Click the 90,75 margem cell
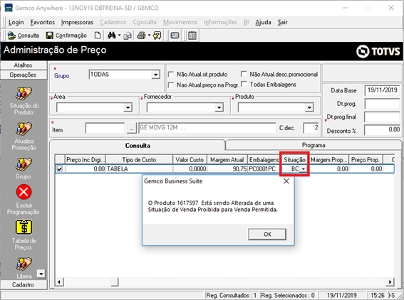The width and height of the screenshot is (404, 300). coord(227,169)
